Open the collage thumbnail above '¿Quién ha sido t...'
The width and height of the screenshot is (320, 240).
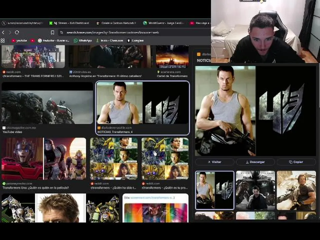click(x=114, y=159)
